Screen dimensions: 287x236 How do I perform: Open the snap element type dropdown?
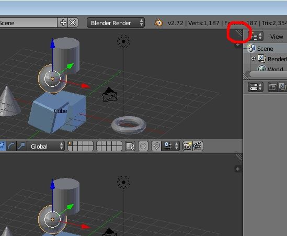click(x=170, y=146)
